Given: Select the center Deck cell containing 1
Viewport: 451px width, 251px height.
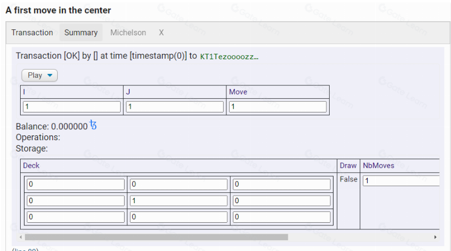Looking at the screenshot, I should (178, 201).
